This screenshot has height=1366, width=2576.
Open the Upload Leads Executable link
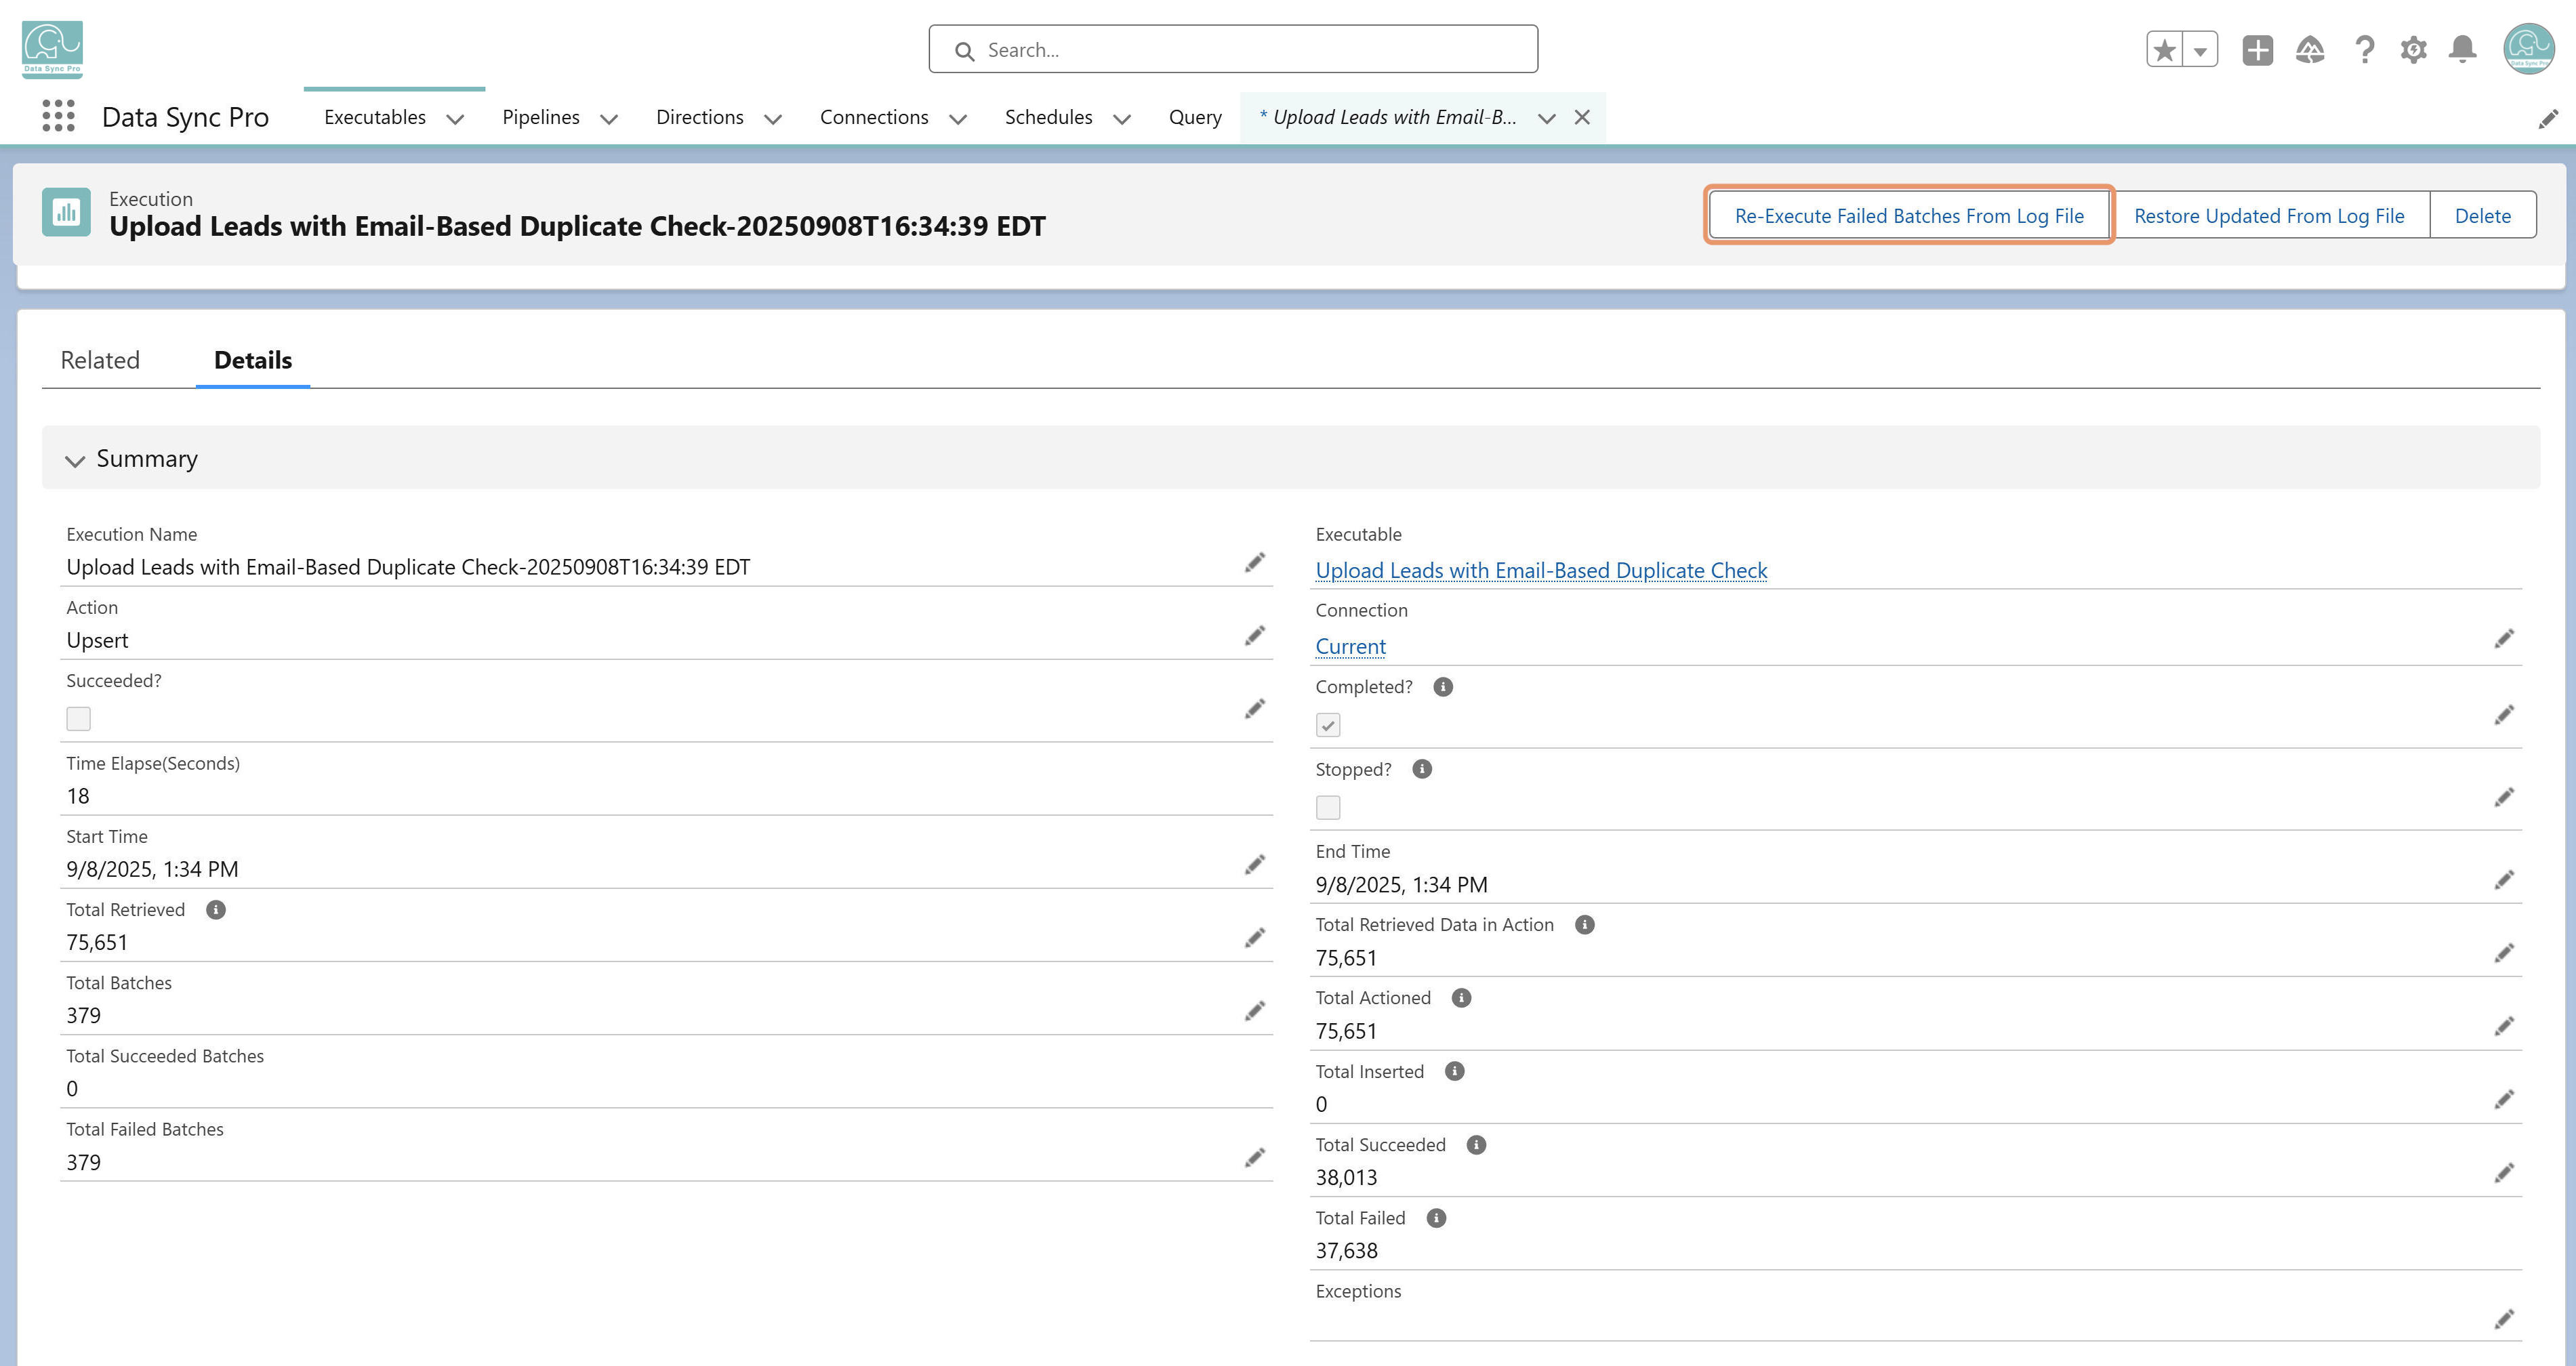(x=1541, y=570)
